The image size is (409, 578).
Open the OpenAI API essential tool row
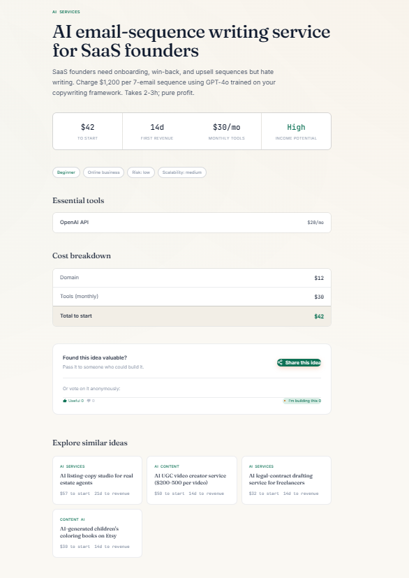click(x=192, y=223)
